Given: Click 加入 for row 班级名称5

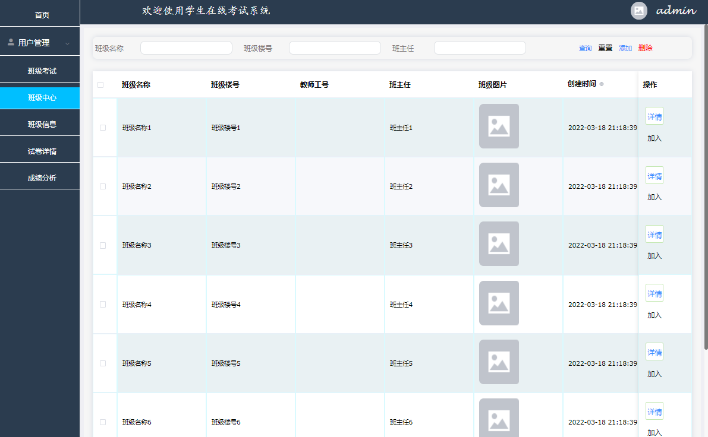Looking at the screenshot, I should pos(654,374).
